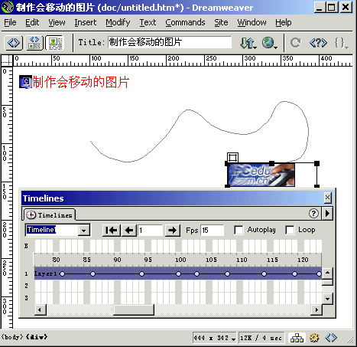Click the Refresh Design View icon
This screenshot has height=347, width=357.
click(295, 43)
